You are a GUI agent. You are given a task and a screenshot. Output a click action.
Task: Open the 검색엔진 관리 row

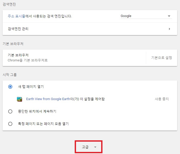point(90,29)
